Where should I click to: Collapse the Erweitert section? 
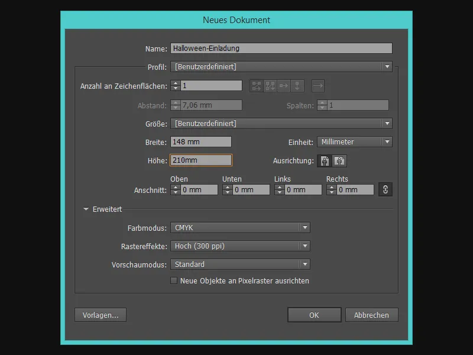[x=86, y=209]
